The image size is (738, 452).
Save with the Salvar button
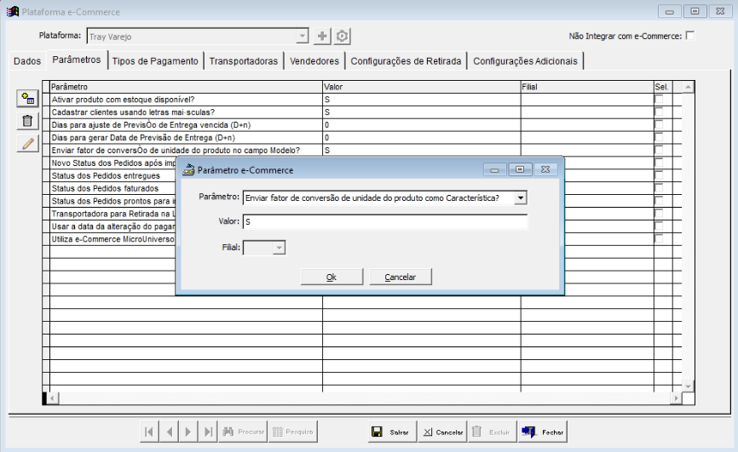(392, 432)
